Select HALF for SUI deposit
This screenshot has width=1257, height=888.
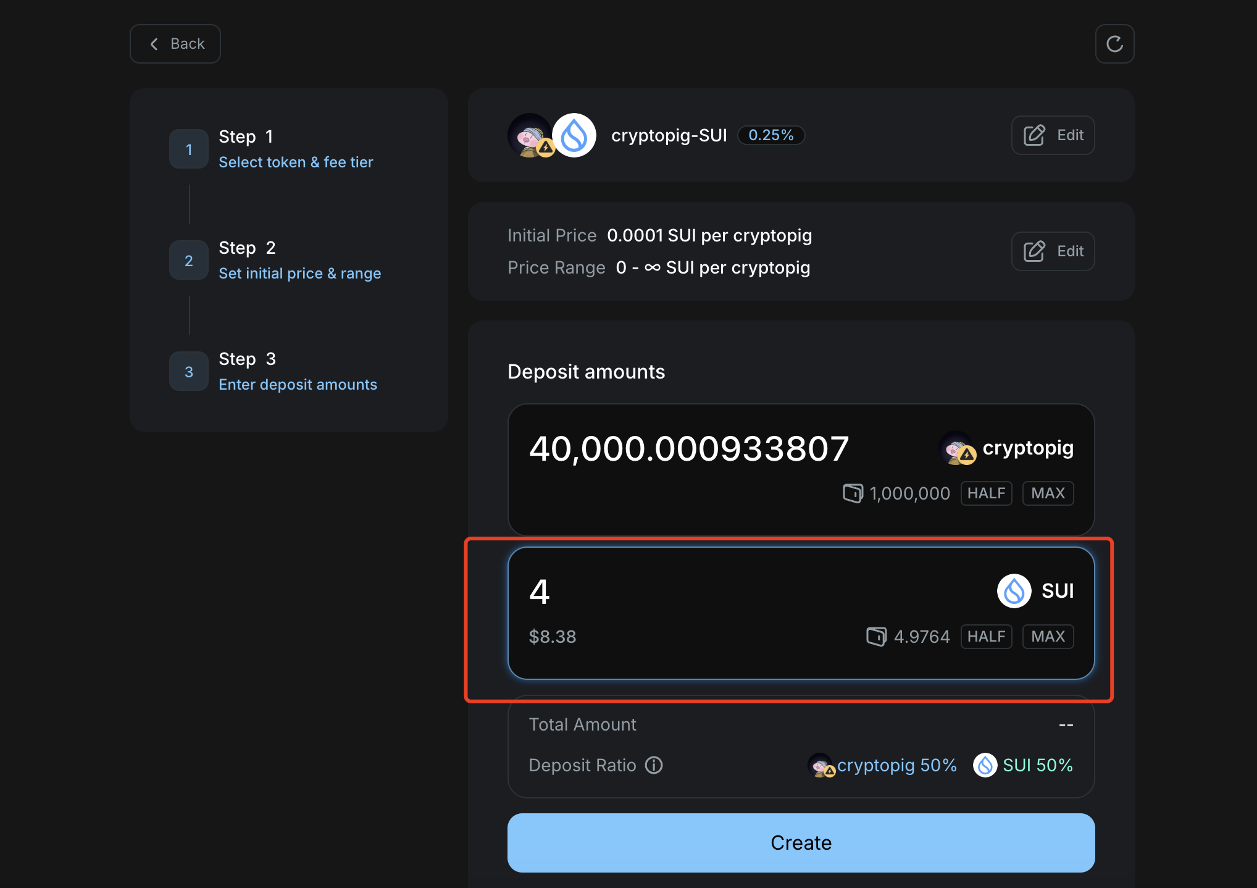[986, 637]
